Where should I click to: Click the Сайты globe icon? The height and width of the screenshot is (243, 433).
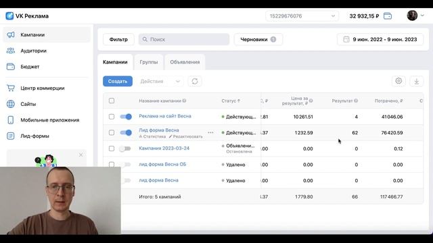click(x=11, y=104)
